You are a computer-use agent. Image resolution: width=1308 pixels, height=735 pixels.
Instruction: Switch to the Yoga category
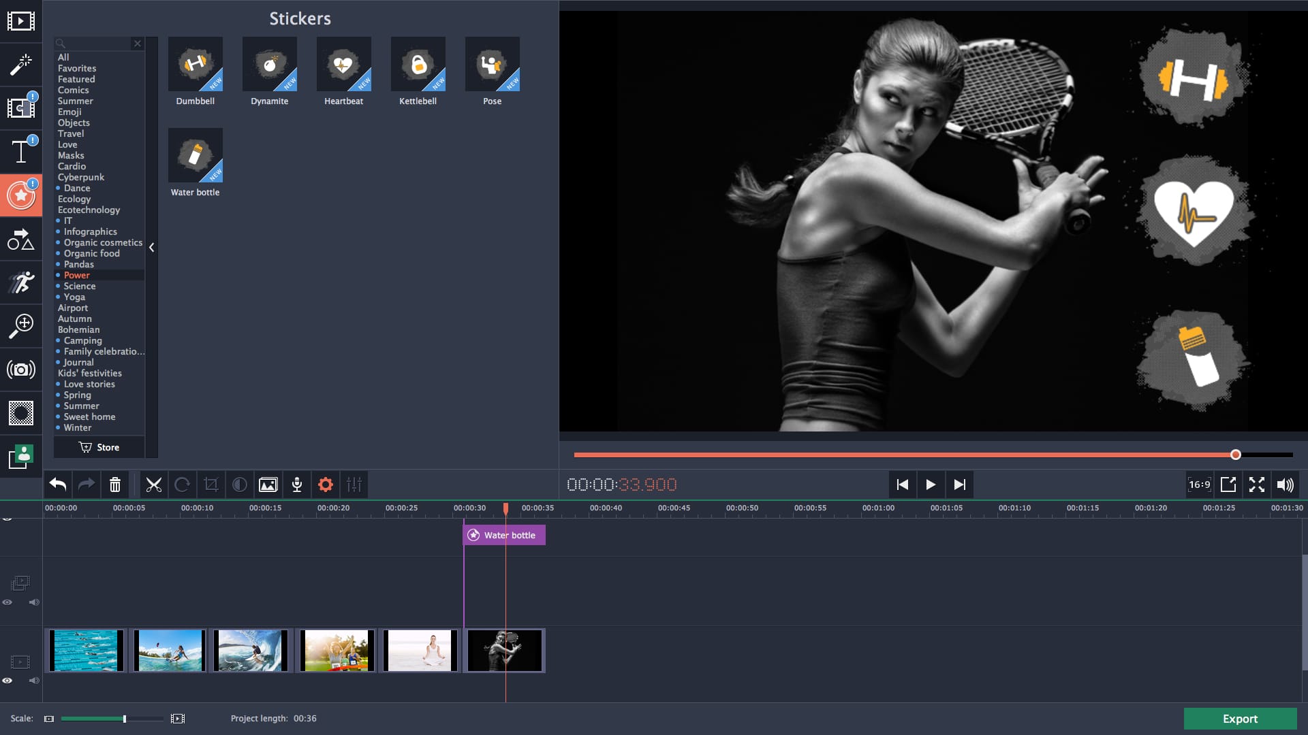[x=74, y=297]
